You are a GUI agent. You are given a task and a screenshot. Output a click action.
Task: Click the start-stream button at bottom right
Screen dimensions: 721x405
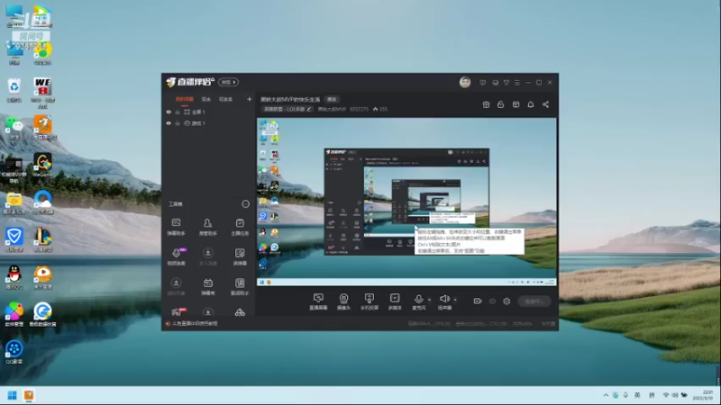click(x=534, y=301)
